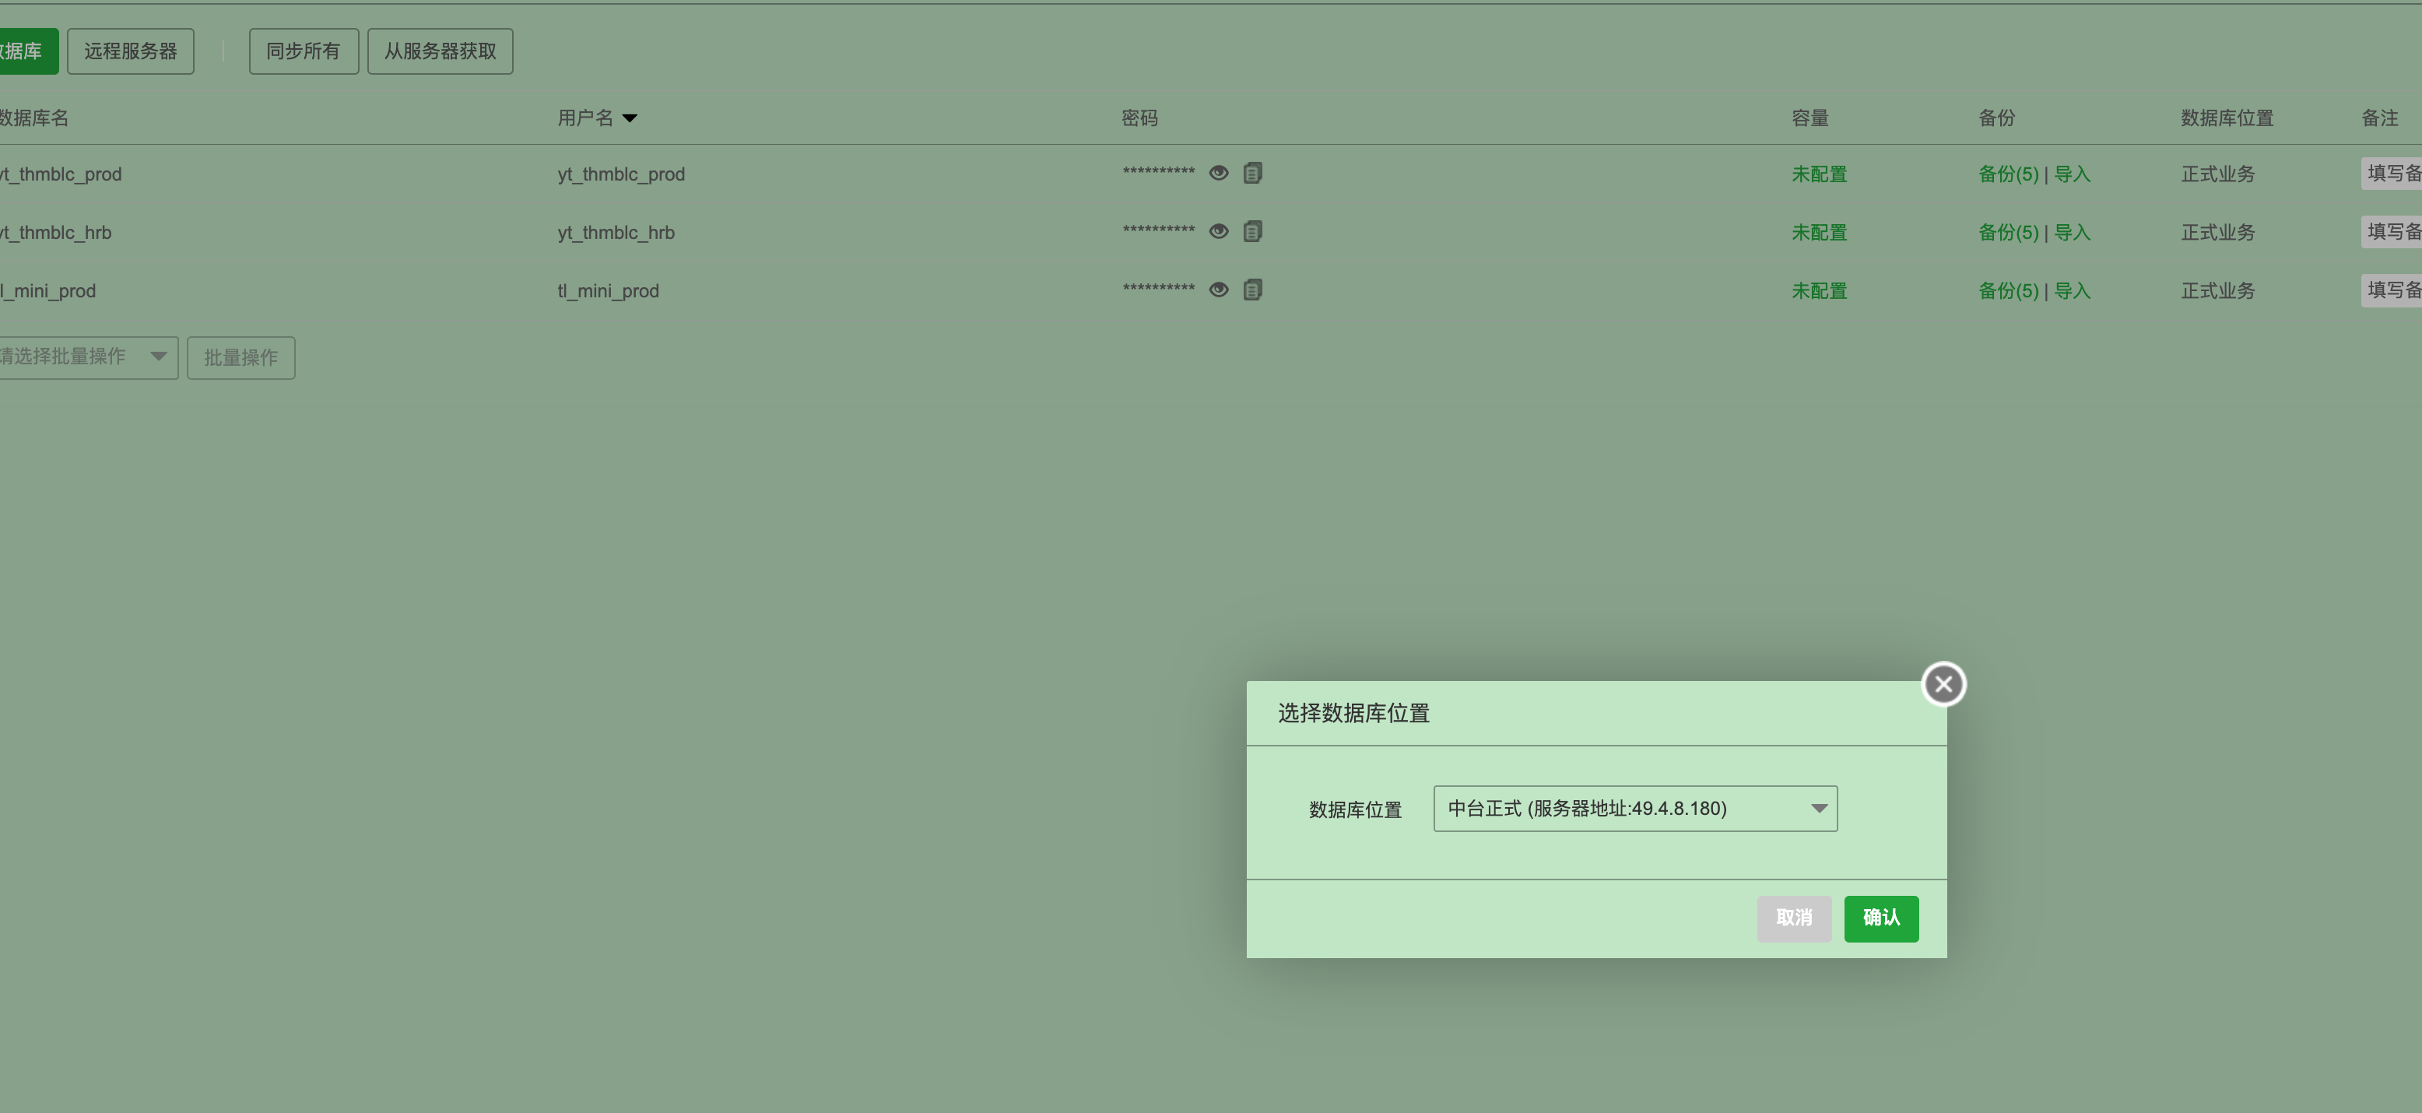Edit the 填写备注 field for tl_mini_prod
2422x1113 pixels.
[x=2392, y=290]
